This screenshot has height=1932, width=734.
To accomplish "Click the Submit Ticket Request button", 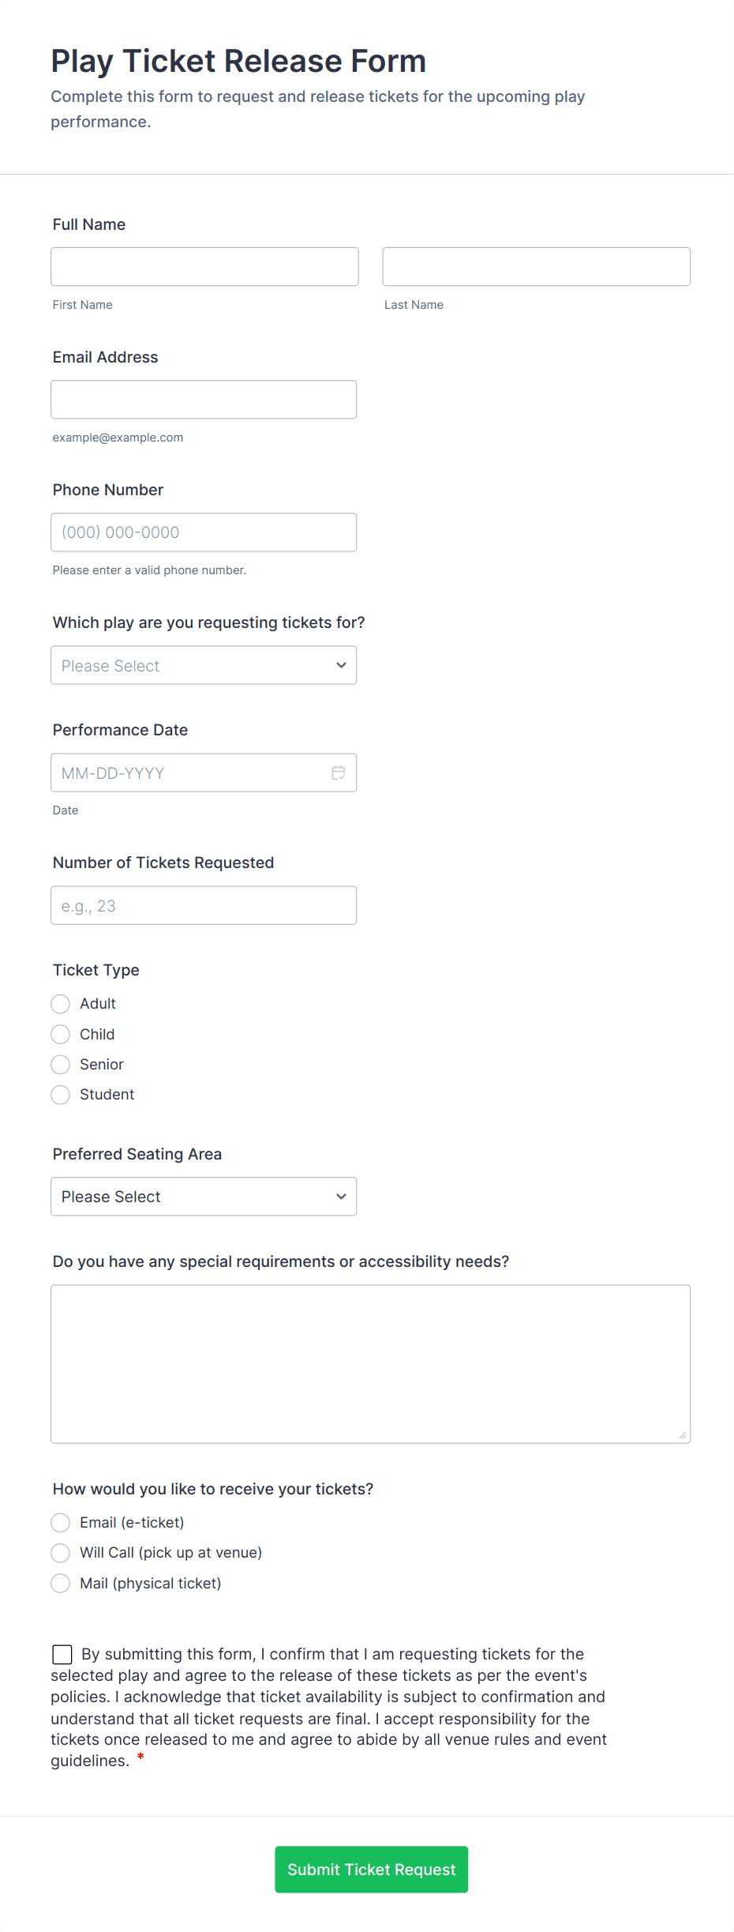I will tap(371, 1870).
